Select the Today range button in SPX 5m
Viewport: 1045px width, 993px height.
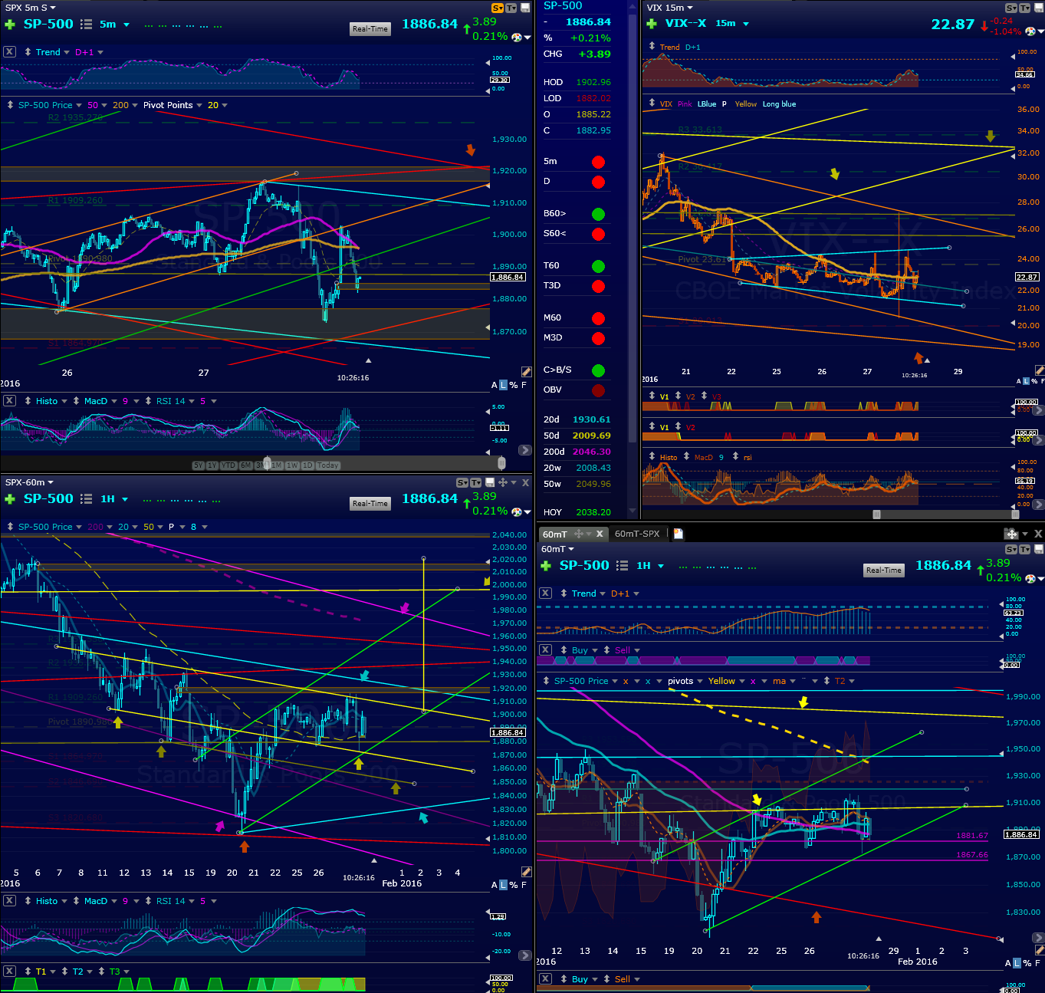click(328, 465)
